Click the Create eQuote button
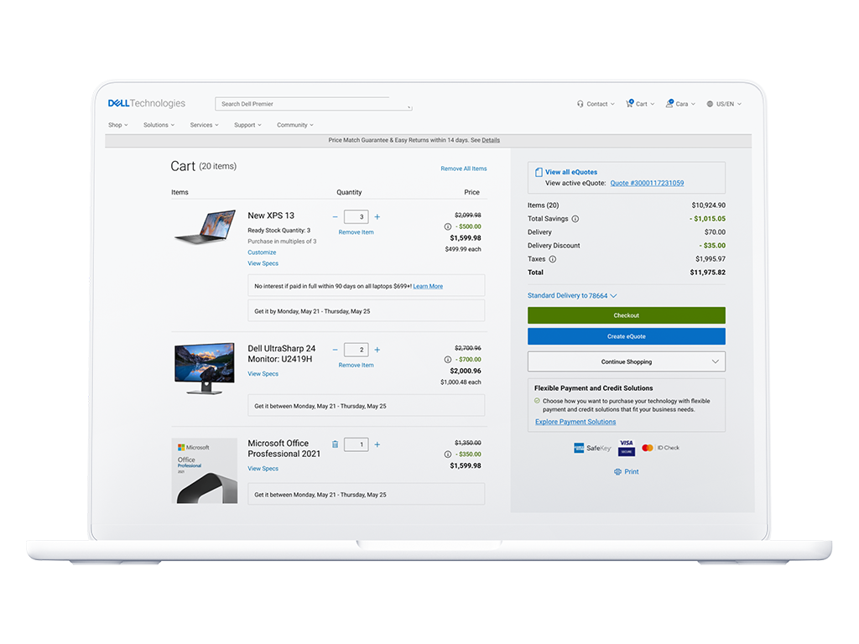Viewport: 859px width, 644px height. (626, 336)
